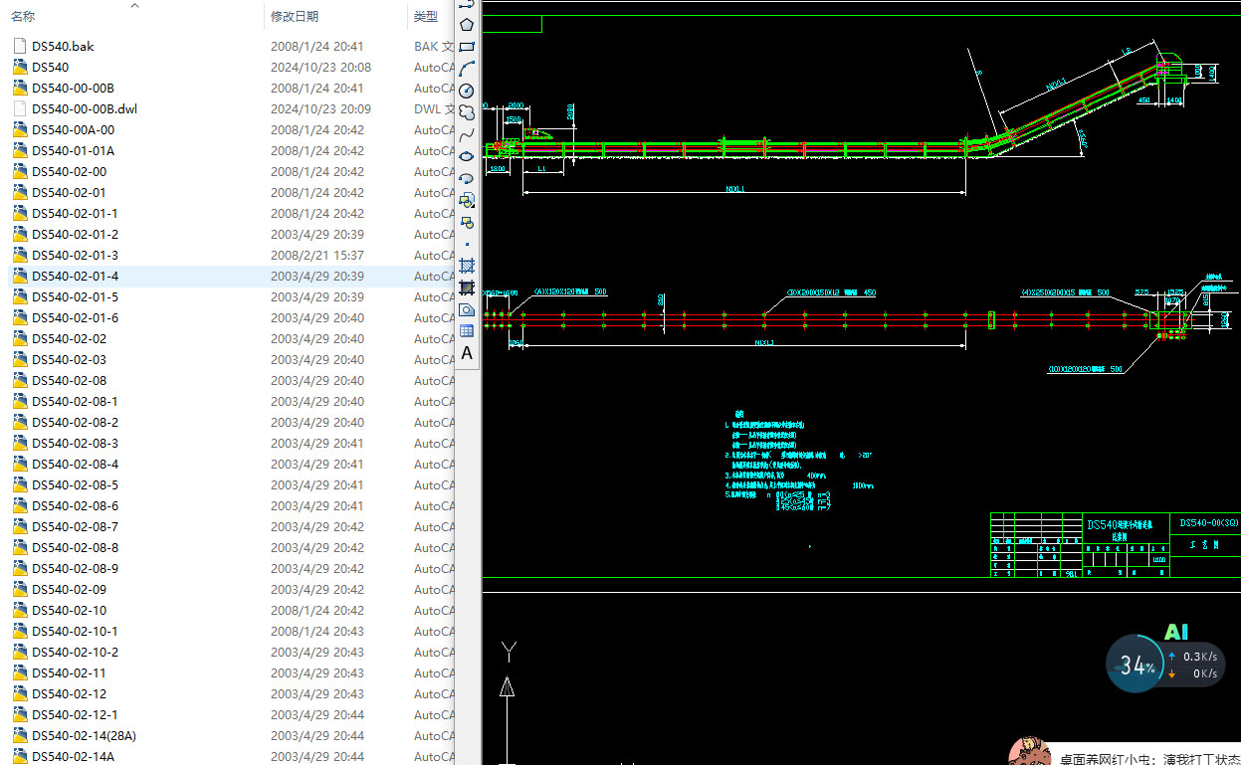Click the 2024/10/23 20:09 modified date
Viewport: 1241px width, 765px height.
(320, 108)
